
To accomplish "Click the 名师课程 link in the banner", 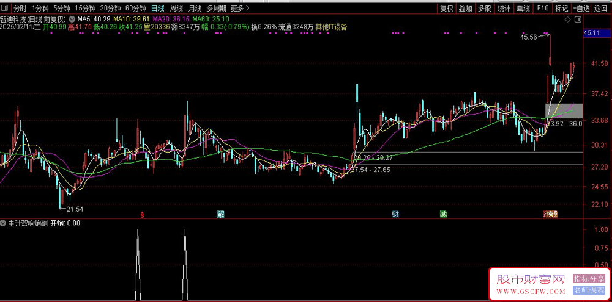I will [x=589, y=290].
